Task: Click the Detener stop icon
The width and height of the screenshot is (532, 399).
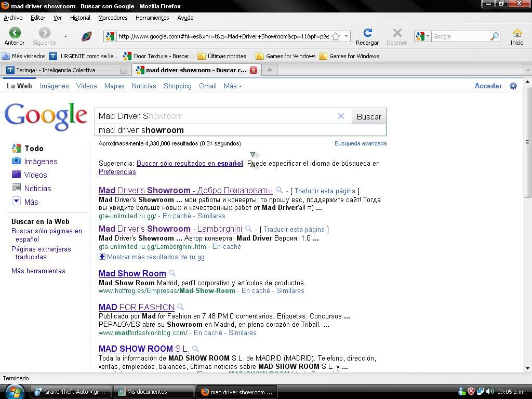Action: [x=397, y=33]
